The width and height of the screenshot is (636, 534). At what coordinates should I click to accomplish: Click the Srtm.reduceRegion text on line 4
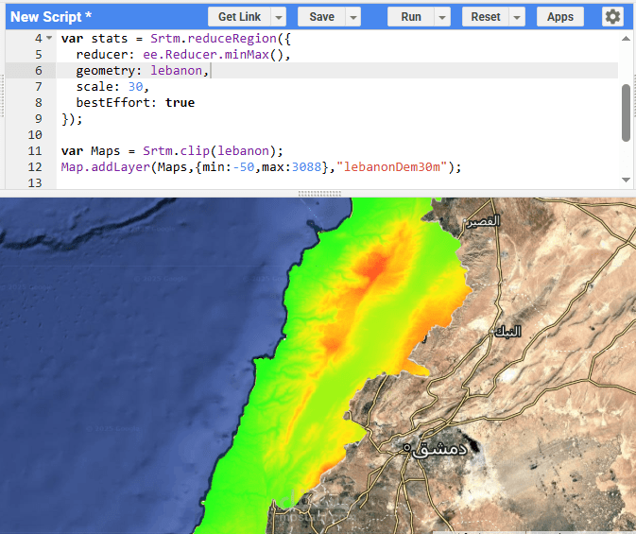214,39
